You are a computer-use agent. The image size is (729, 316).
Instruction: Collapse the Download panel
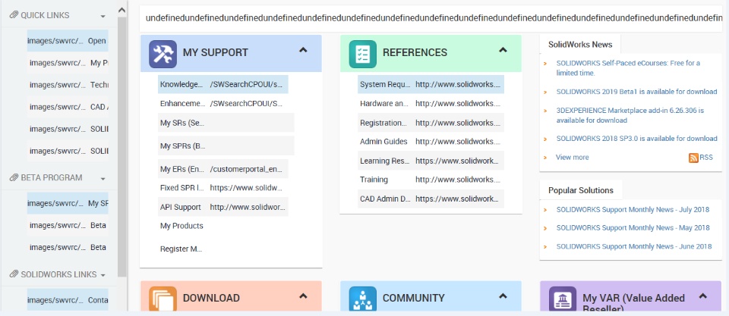[303, 295]
